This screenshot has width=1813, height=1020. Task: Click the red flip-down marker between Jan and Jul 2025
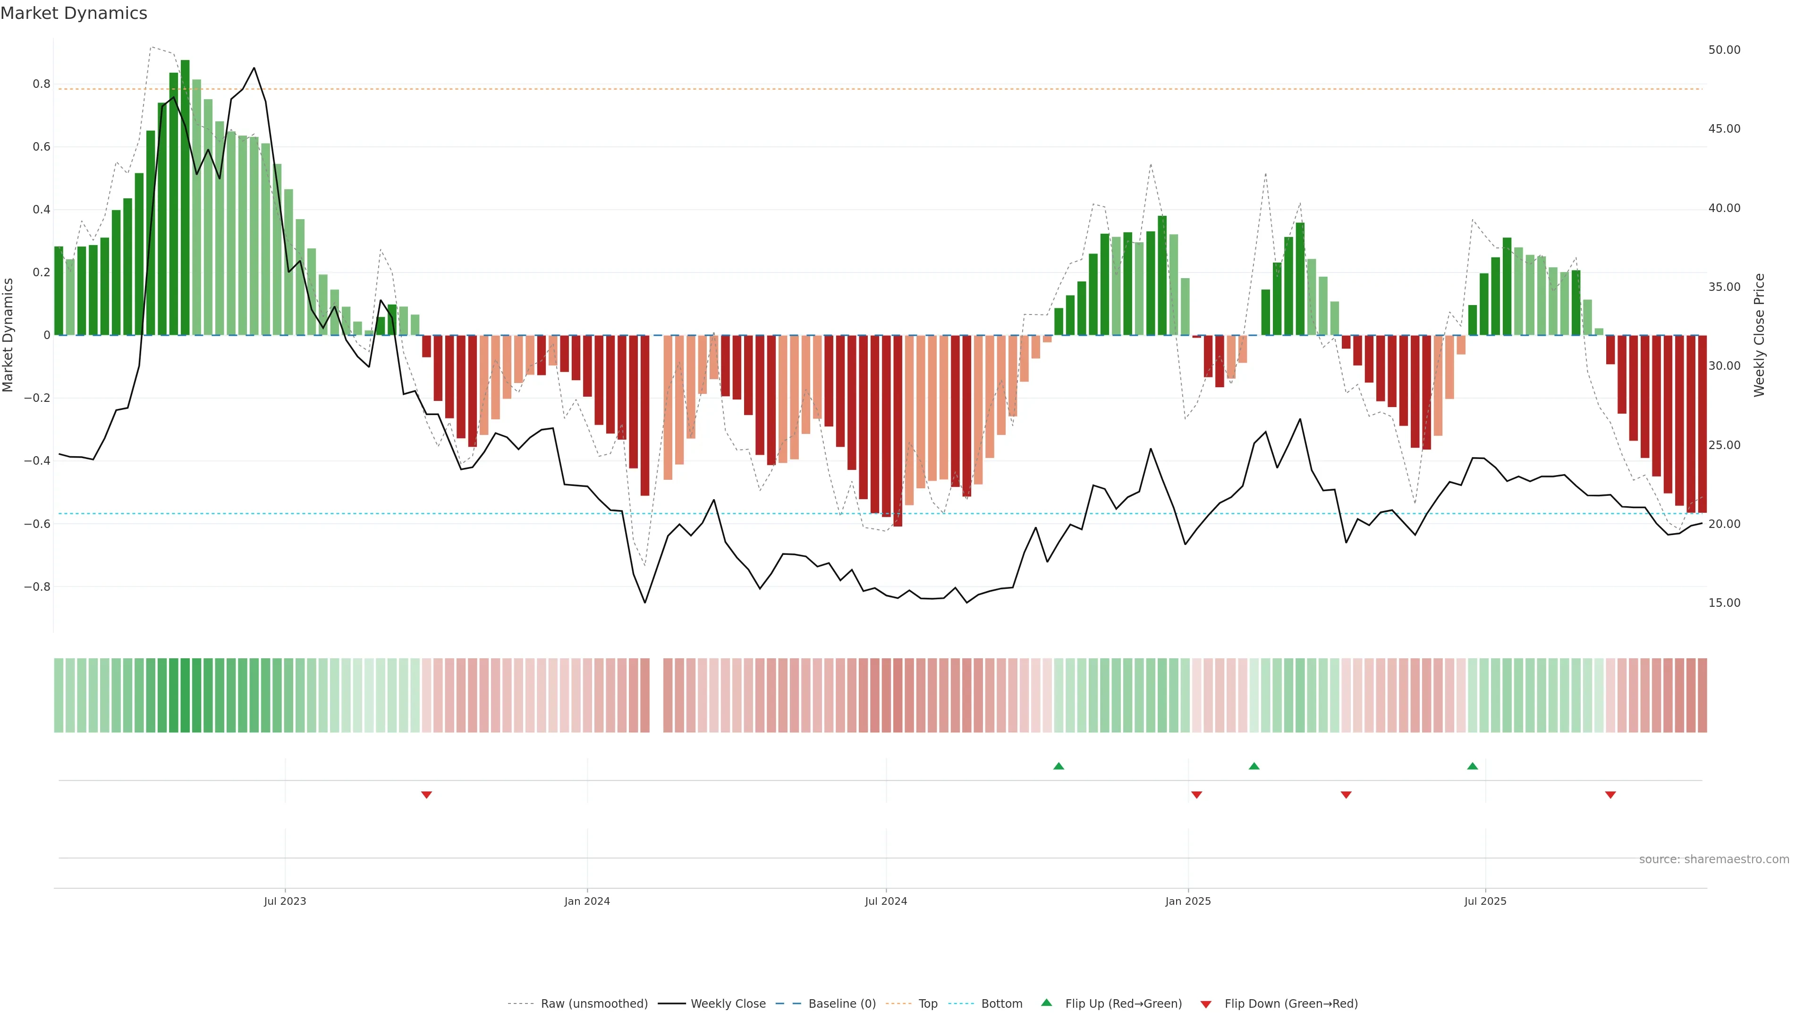coord(1346,795)
